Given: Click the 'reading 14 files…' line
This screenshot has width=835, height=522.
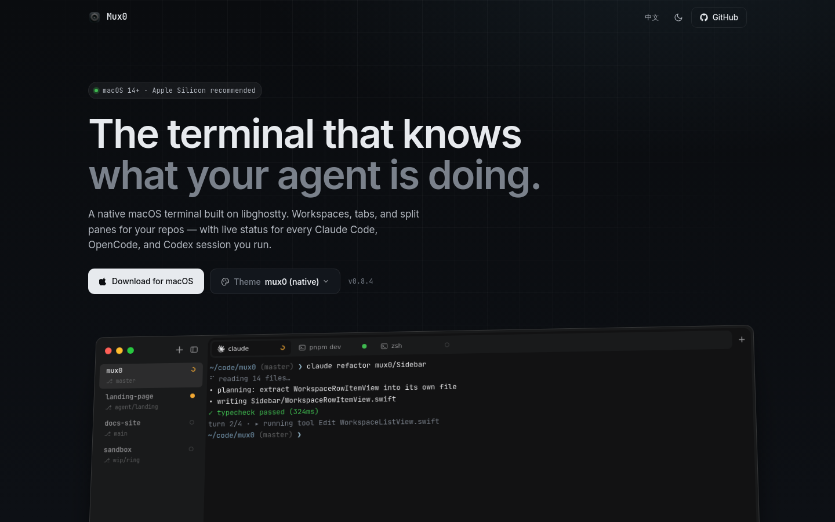Looking at the screenshot, I should [x=250, y=378].
